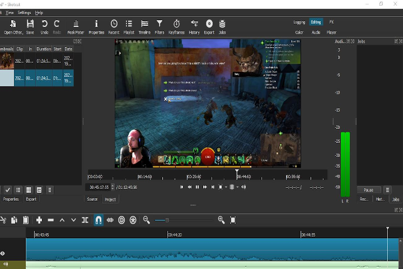Open the Keyframes panel
The height and width of the screenshot is (269, 403).
coord(176,27)
